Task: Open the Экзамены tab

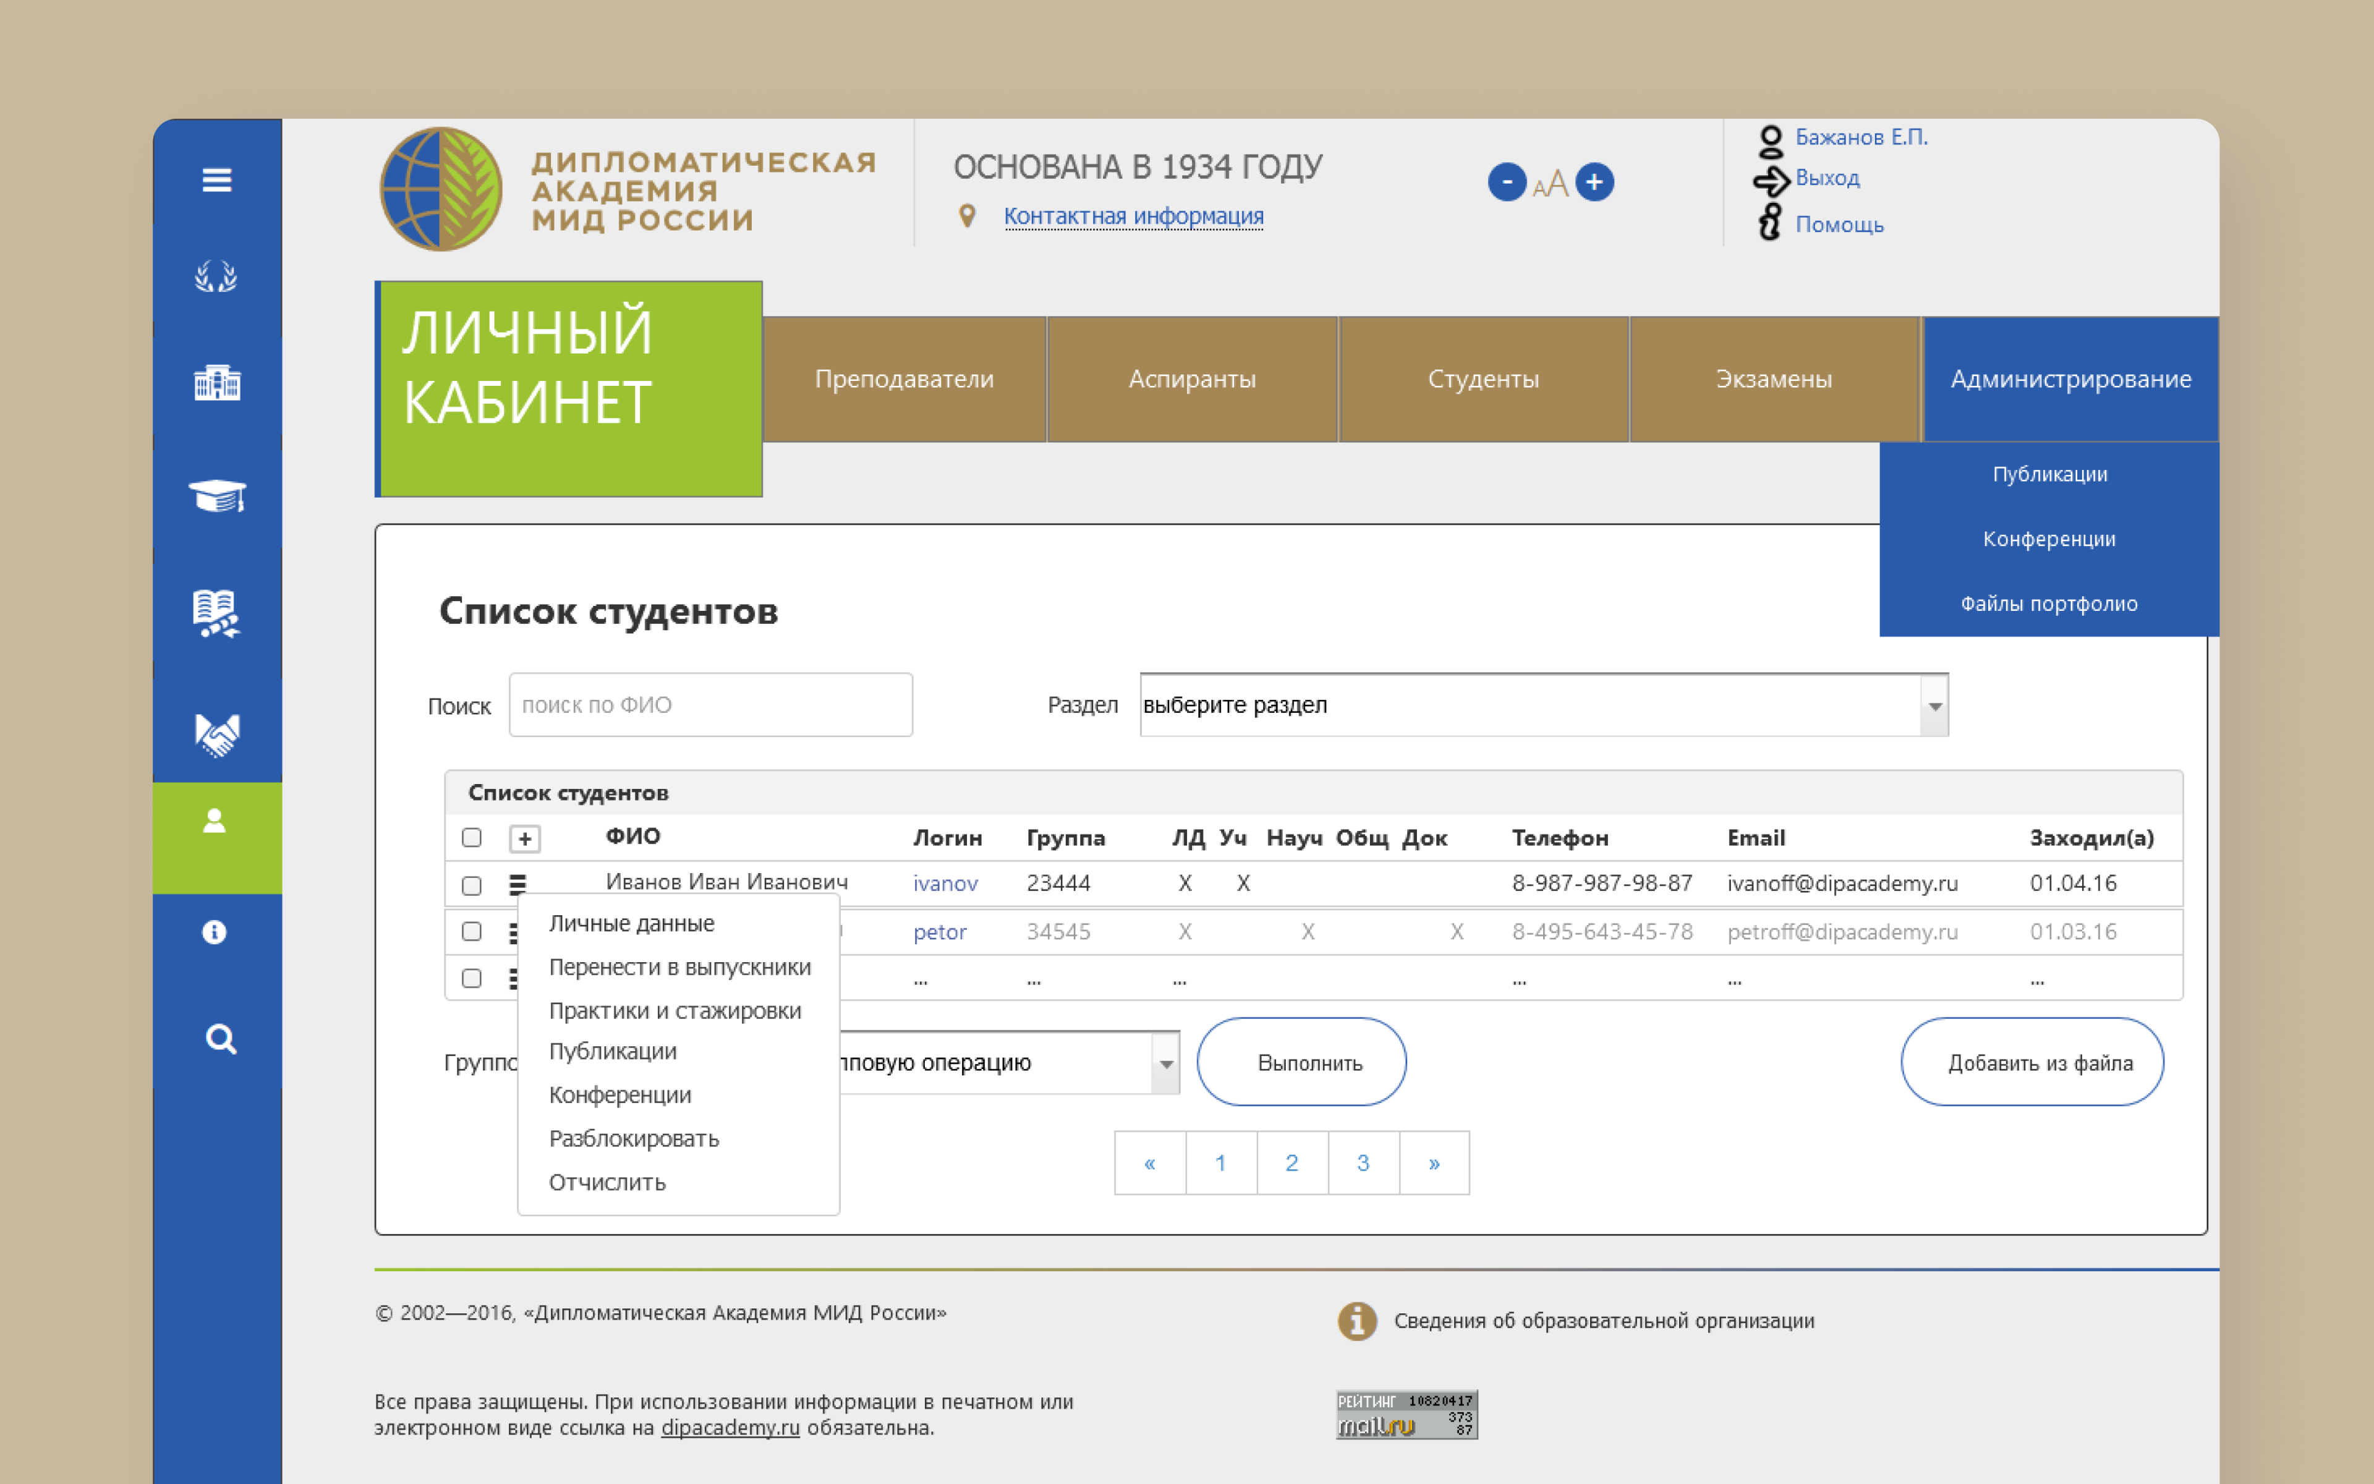Action: 1774,379
